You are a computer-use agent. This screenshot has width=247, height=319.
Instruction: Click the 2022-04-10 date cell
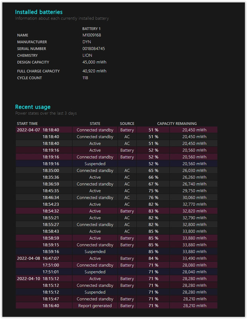coord(29,279)
